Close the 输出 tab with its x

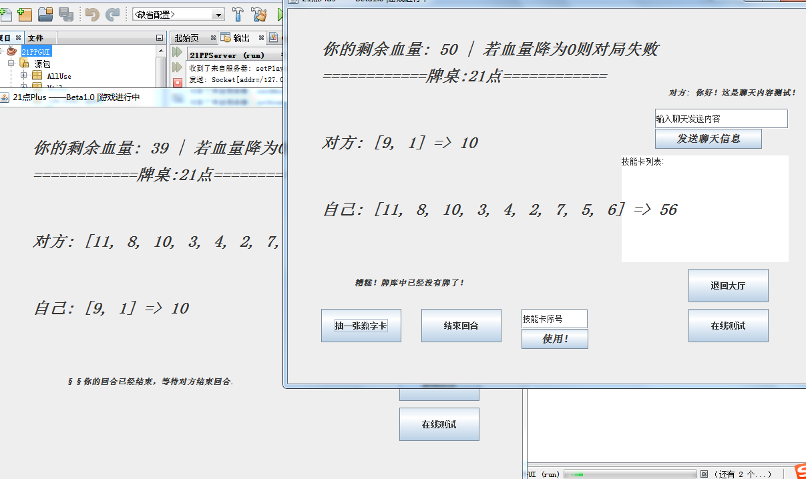262,38
